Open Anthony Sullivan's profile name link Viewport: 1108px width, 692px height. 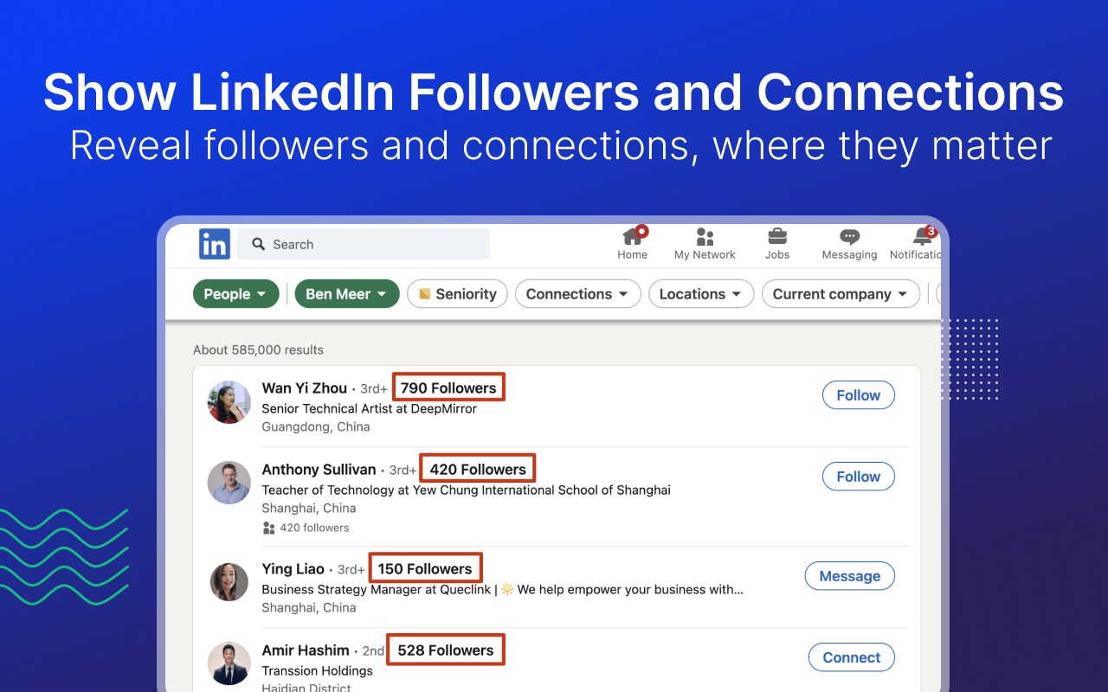point(319,470)
